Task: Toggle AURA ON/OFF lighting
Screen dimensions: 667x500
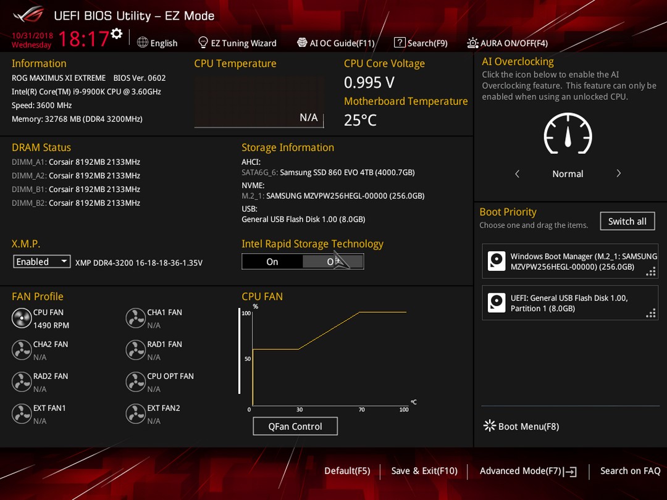Action: pos(507,43)
